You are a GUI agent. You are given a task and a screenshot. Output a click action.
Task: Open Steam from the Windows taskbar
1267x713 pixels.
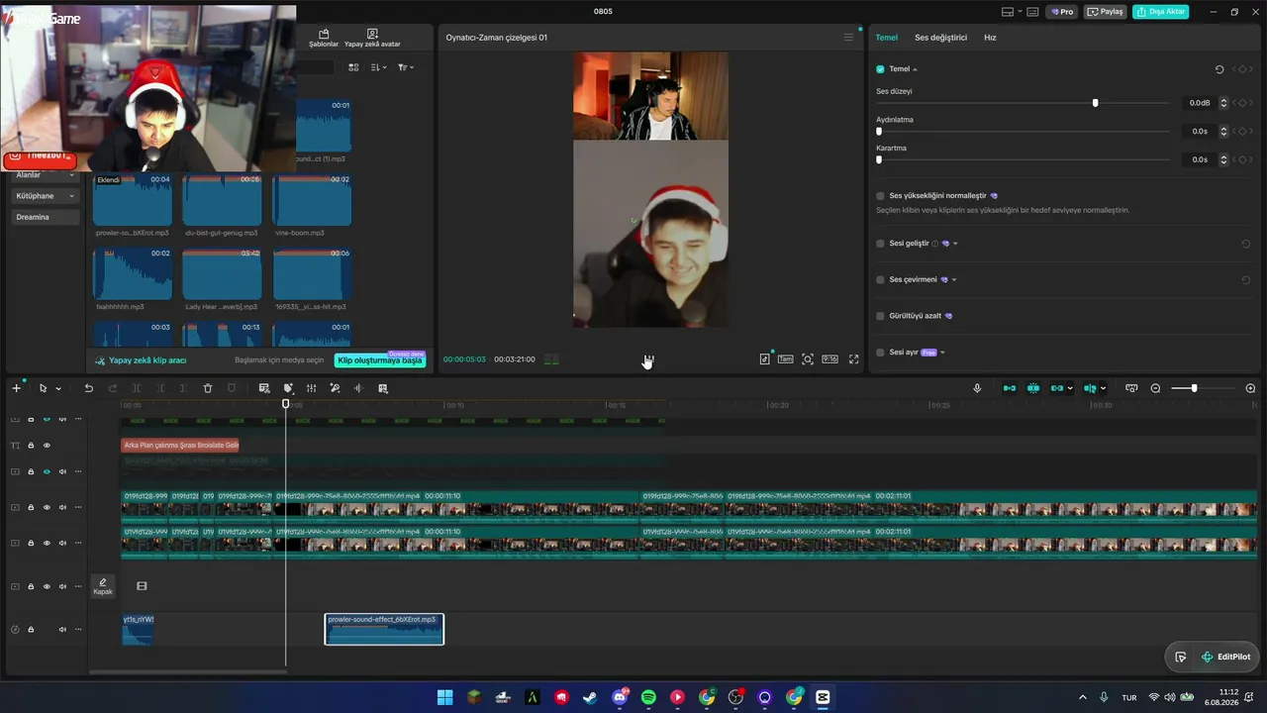pyautogui.click(x=591, y=697)
